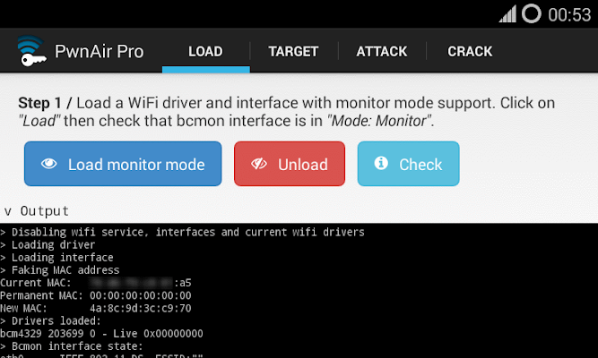
Task: Click the crossed-eye icon on Unload
Action: pyautogui.click(x=259, y=164)
